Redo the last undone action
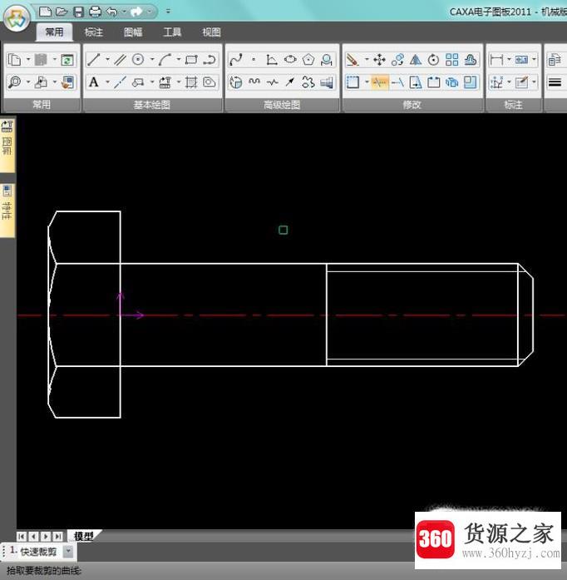 (x=136, y=12)
